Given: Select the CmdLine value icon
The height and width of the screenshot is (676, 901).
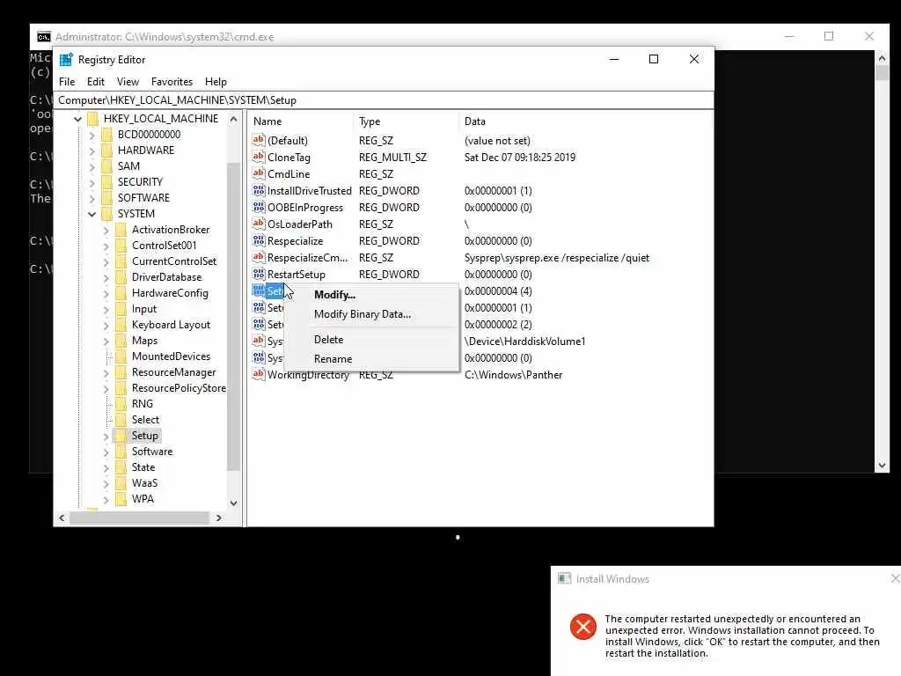Looking at the screenshot, I should click(259, 173).
